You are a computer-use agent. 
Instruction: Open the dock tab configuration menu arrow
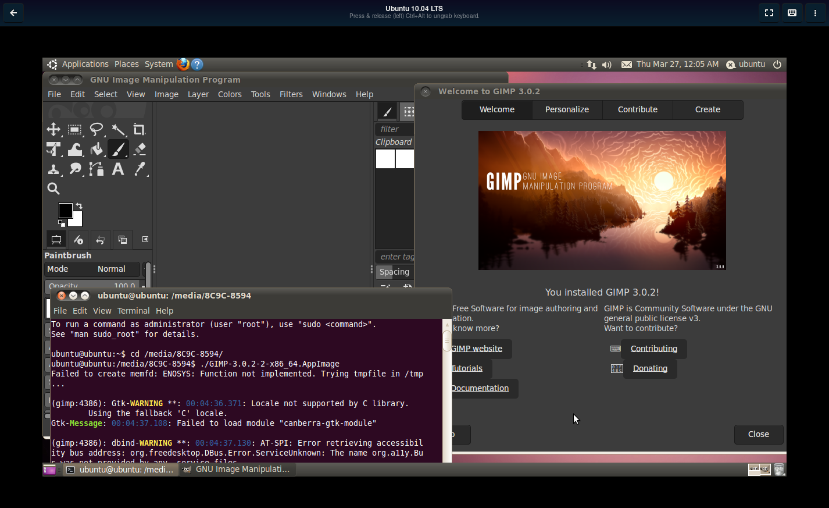point(145,239)
